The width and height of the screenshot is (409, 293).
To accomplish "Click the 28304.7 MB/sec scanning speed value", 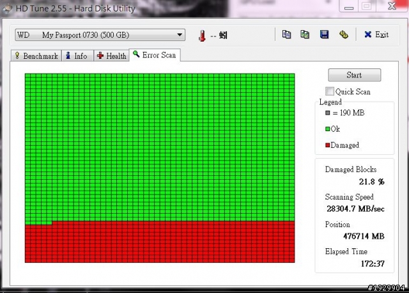I will tap(355, 209).
